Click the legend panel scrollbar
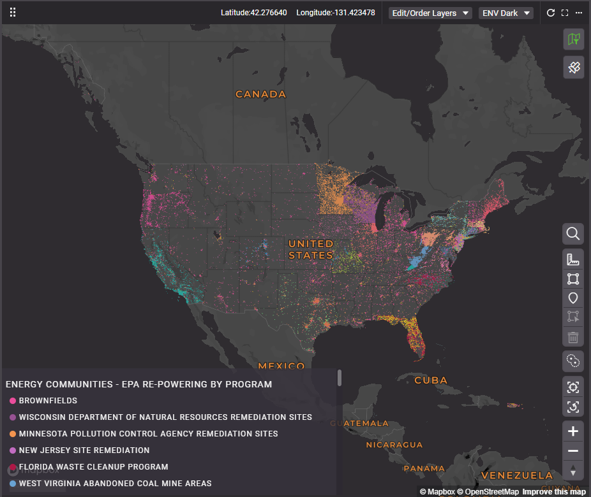Image resolution: width=591 pixels, height=497 pixels. point(340,378)
